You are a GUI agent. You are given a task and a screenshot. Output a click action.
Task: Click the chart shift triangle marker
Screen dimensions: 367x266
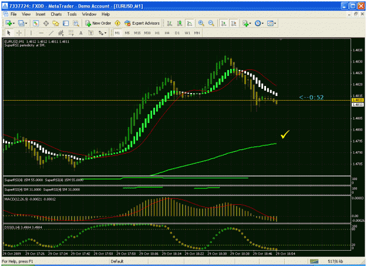(281, 40)
